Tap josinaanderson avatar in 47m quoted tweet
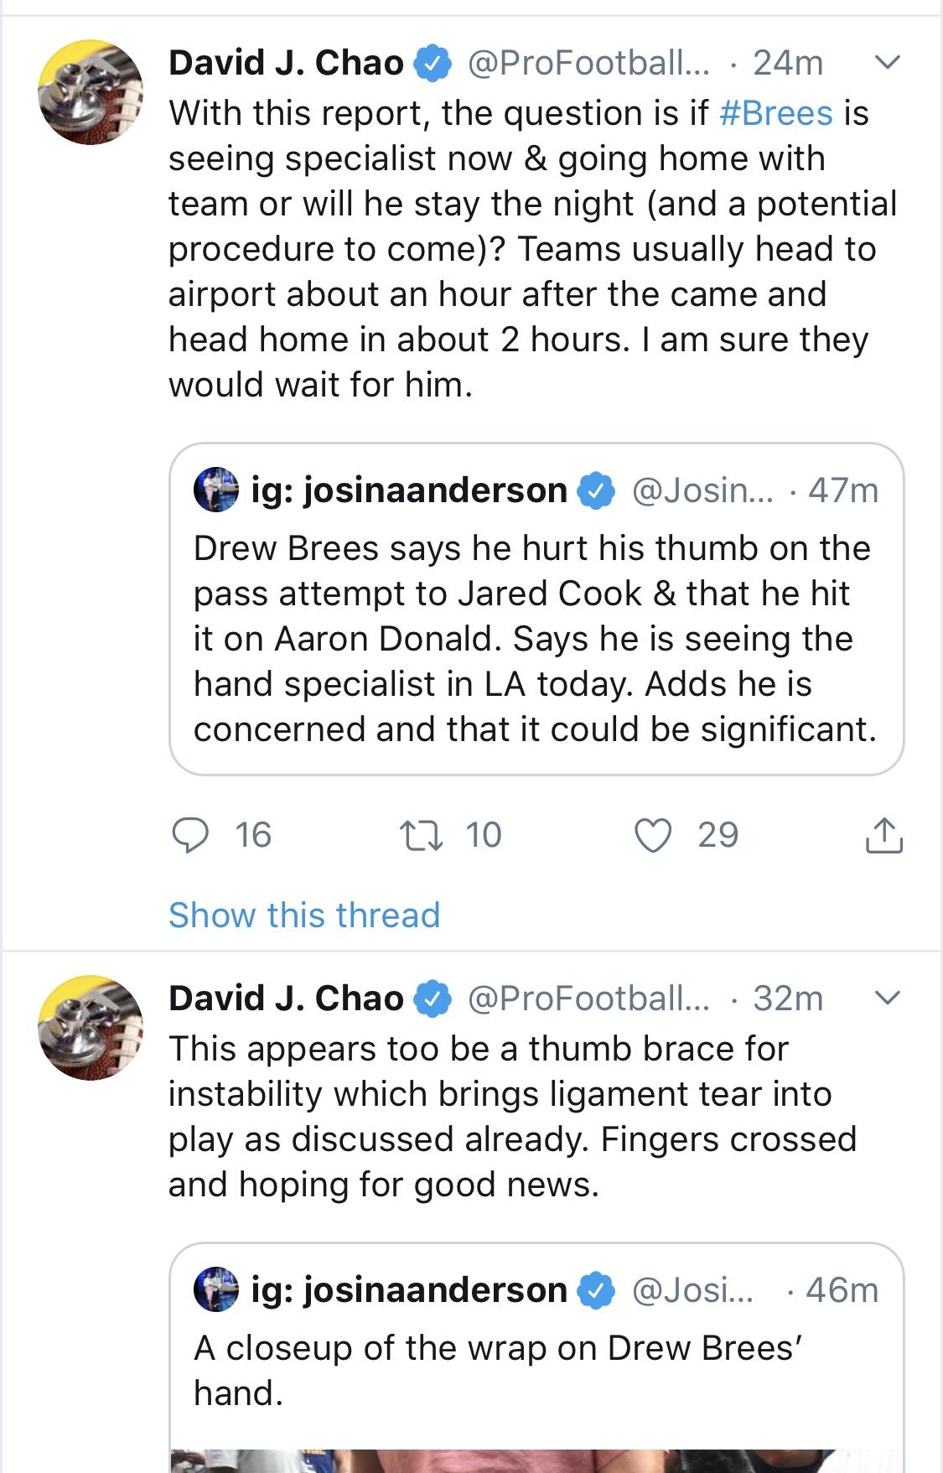The image size is (943, 1473). tap(216, 490)
